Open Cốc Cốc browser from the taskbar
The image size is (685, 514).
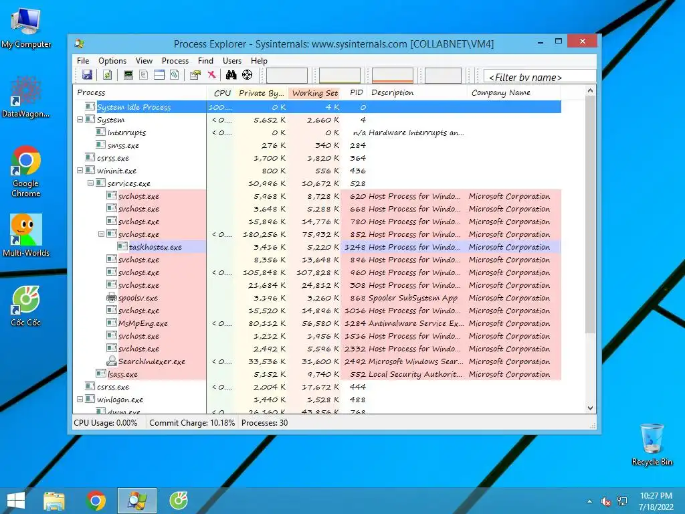point(178,501)
